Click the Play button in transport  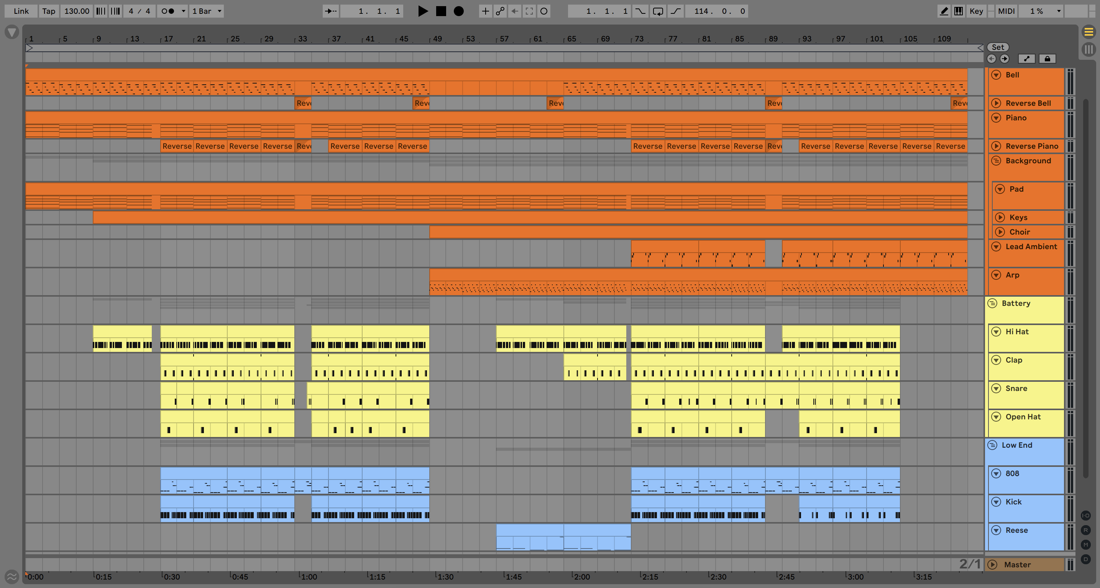tap(422, 11)
